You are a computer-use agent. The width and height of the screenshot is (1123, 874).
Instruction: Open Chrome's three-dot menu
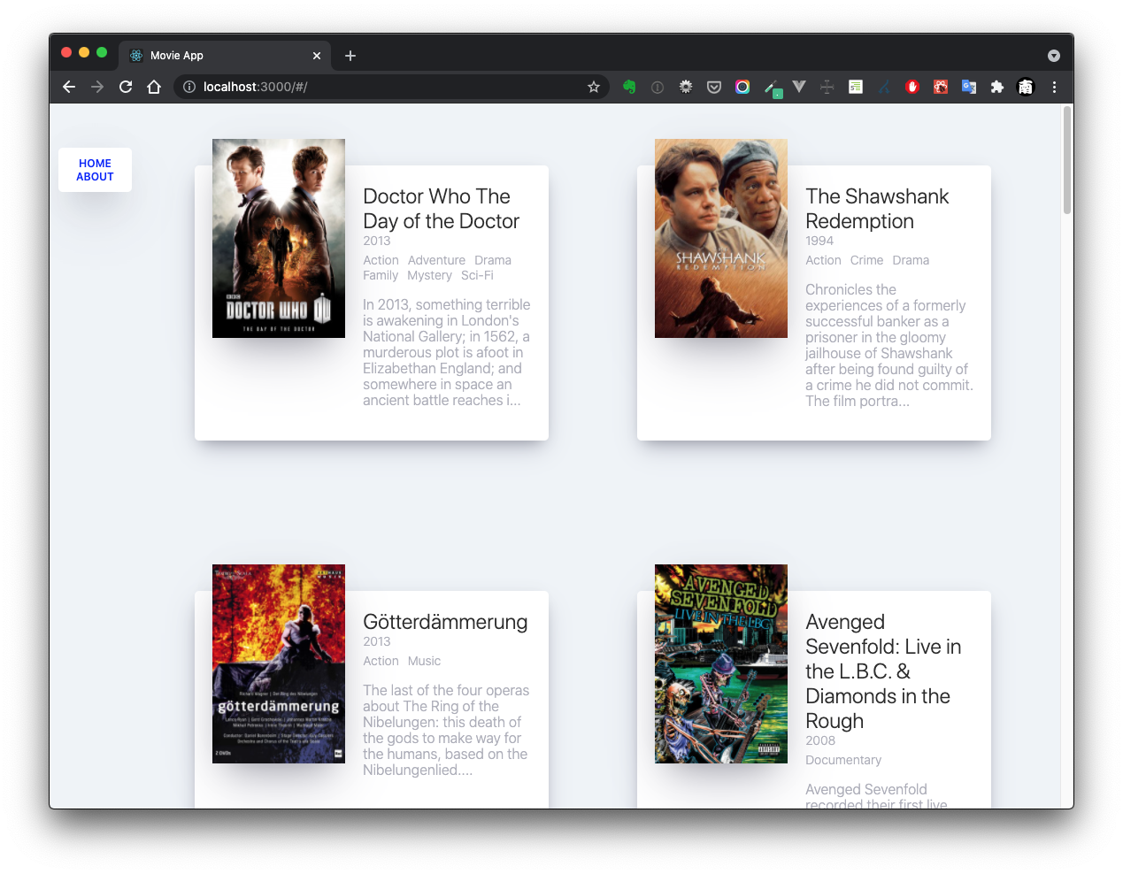(1054, 87)
